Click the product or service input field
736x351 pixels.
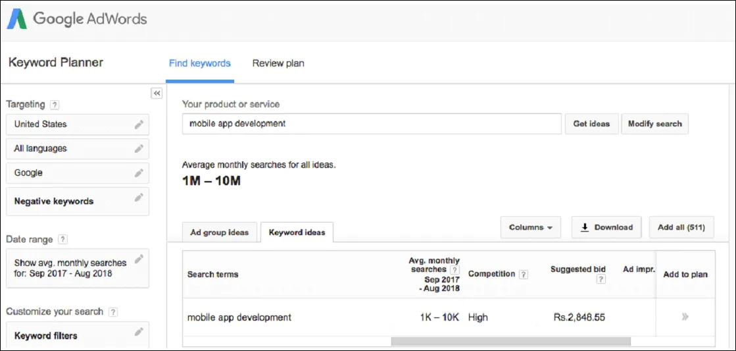tap(372, 124)
